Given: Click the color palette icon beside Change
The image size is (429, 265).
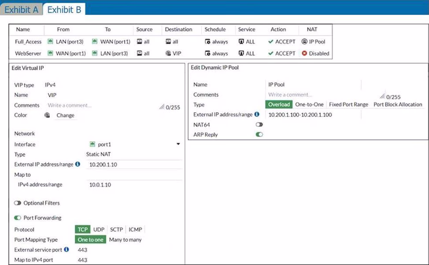Looking at the screenshot, I should tap(47, 115).
